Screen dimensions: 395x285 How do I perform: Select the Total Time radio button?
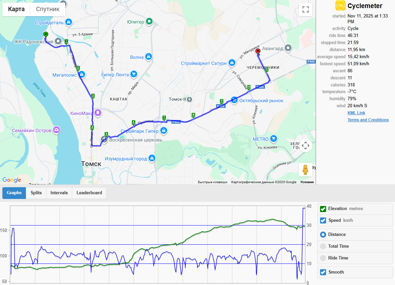[x=323, y=246]
